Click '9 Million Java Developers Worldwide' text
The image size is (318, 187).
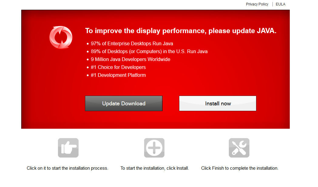(x=130, y=59)
